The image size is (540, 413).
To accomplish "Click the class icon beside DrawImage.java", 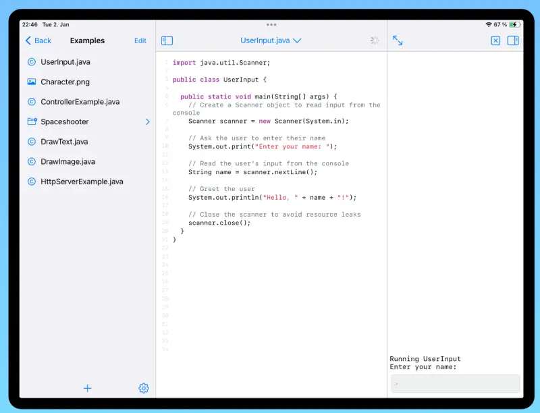I will pos(32,162).
